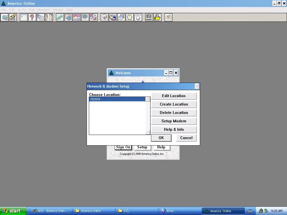The width and height of the screenshot is (287, 215).
Task: Switch to America Online folder taskbar item
Action: pos(94,211)
